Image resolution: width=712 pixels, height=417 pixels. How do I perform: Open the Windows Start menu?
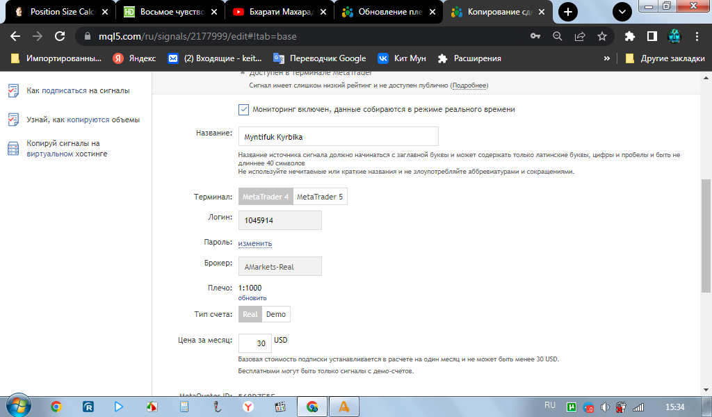(18, 406)
